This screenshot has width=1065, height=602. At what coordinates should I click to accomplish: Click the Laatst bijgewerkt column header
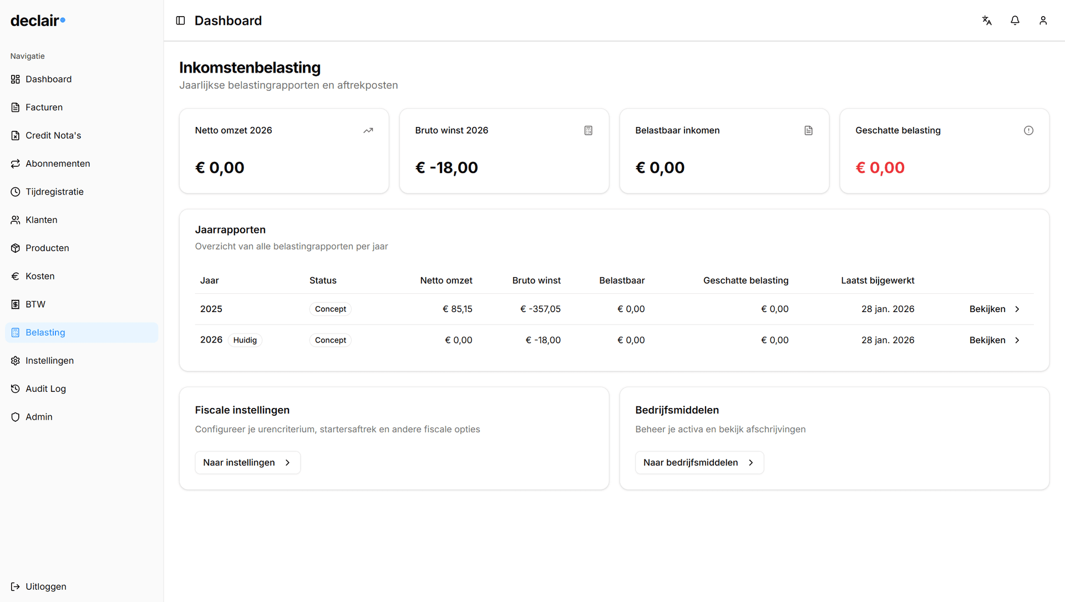(x=878, y=280)
